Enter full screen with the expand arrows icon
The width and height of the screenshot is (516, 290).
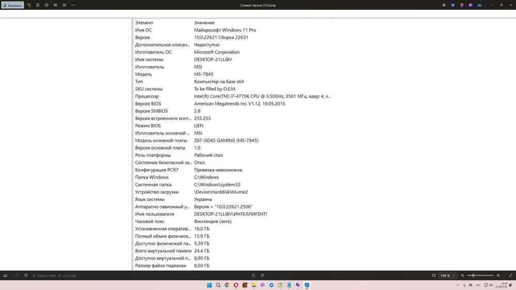(x=510, y=276)
